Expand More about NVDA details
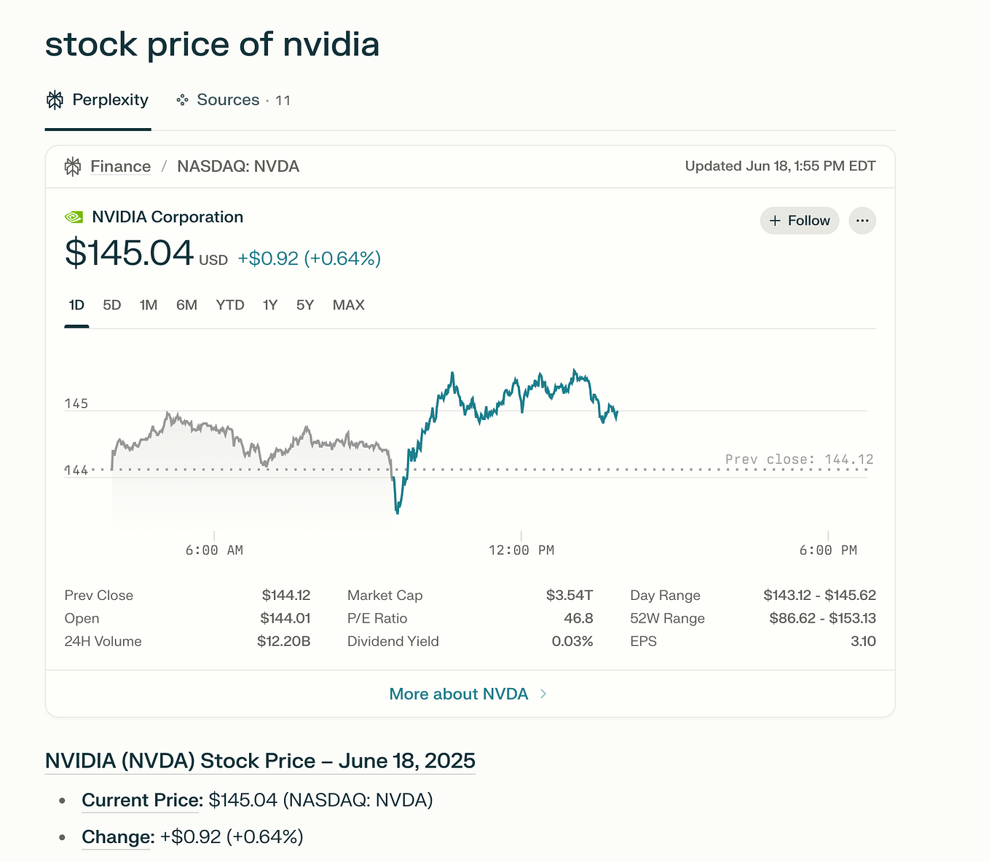989x862 pixels. click(x=458, y=694)
